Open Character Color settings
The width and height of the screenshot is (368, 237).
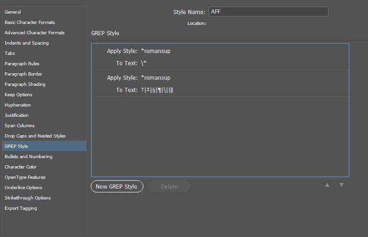pos(44,167)
